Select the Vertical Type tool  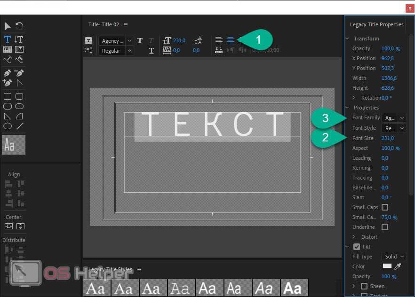coord(19,39)
